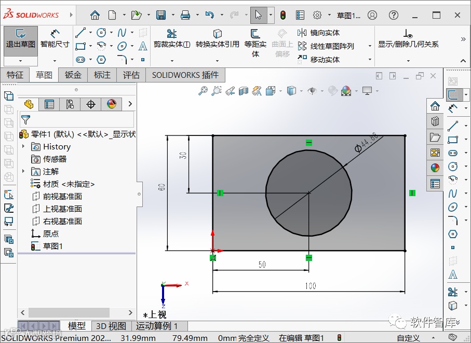Image resolution: width=471 pixels, height=343 pixels.
Task: Select 右视基准面 in the feature tree
Action: [x=62, y=221]
